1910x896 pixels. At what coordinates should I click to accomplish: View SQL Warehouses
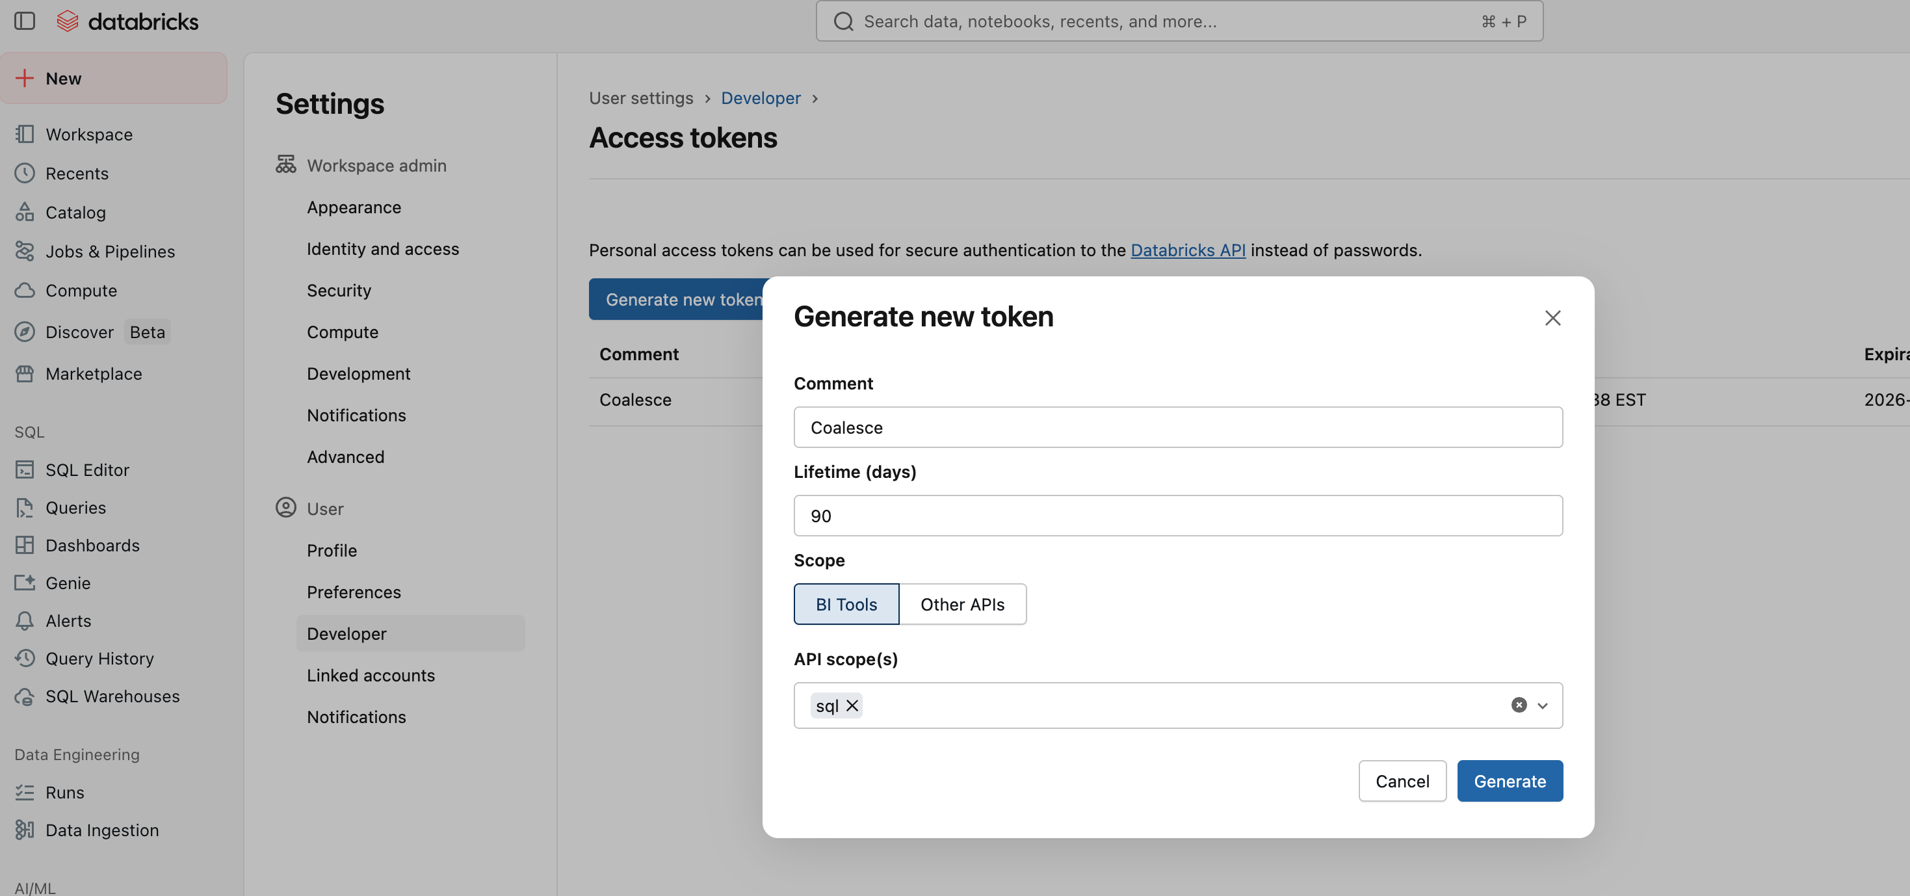coord(112,696)
